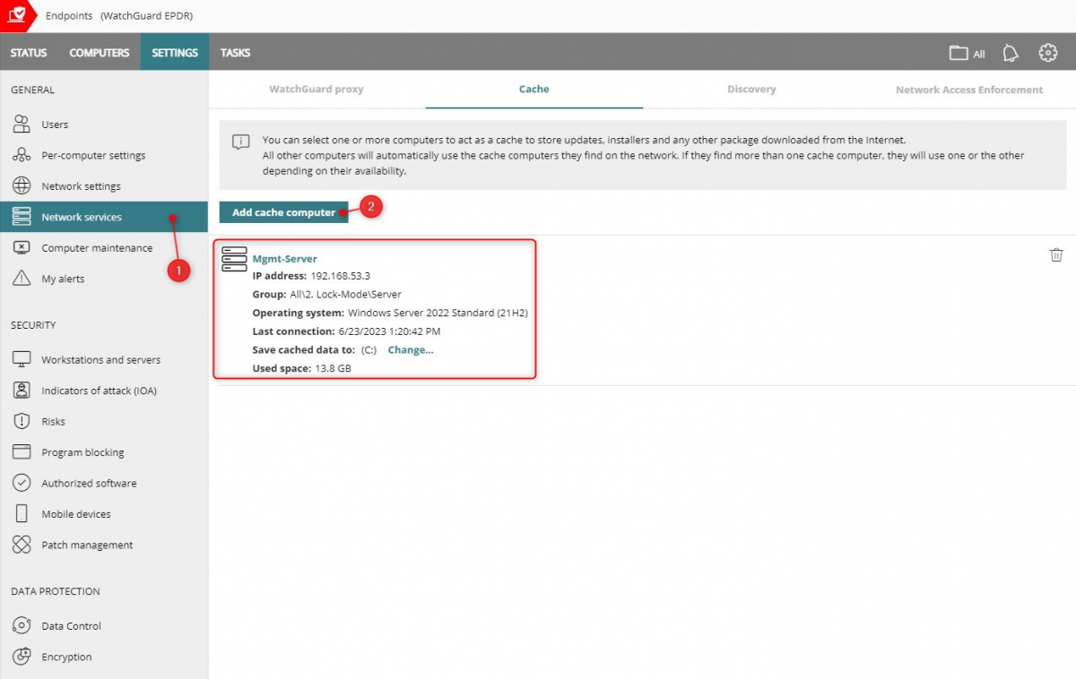Open Patch management settings
Screen dimensions: 1076x679
(x=86, y=545)
